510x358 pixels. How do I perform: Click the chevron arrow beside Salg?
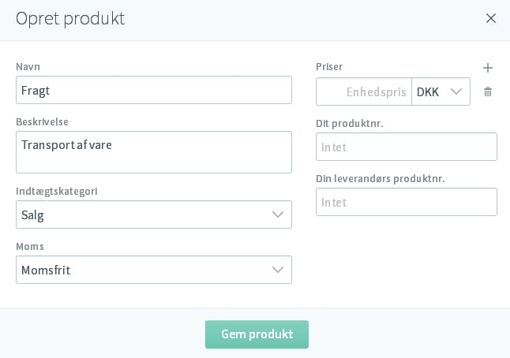tap(277, 214)
